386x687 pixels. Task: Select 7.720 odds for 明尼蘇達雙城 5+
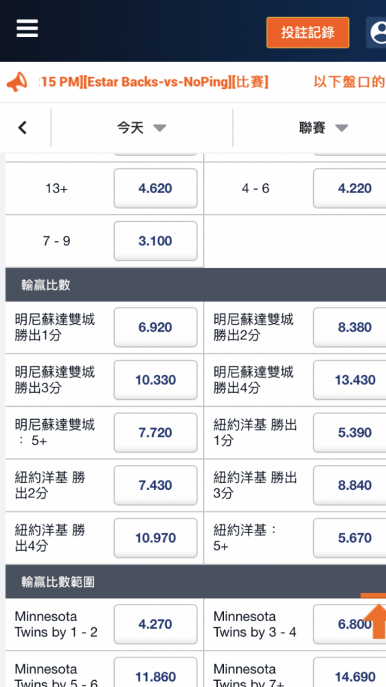pos(155,432)
